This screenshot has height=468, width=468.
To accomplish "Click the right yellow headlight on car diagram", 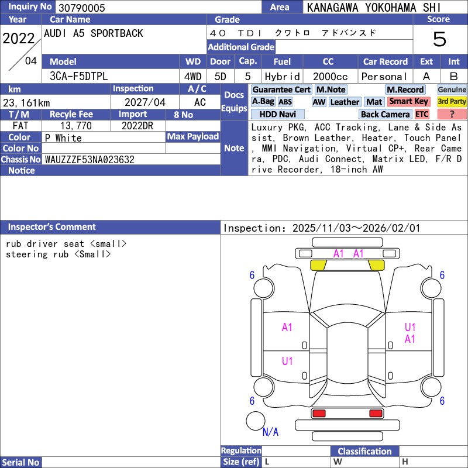I will tap(376, 265).
